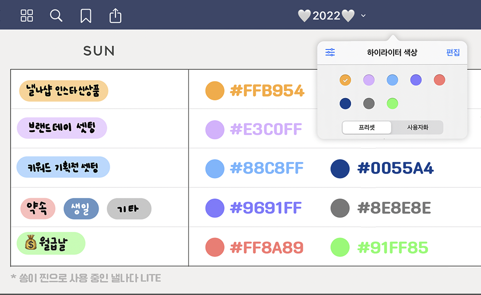Switch to the 사용자화 custom tab
This screenshot has width=481, height=295.
click(x=418, y=127)
